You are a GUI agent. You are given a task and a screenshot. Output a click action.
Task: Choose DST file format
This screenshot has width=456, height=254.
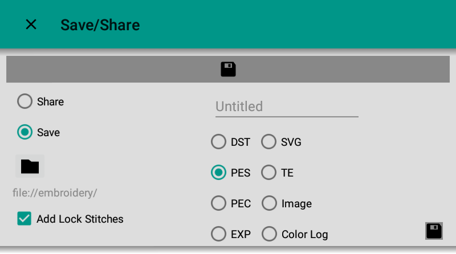click(x=218, y=142)
